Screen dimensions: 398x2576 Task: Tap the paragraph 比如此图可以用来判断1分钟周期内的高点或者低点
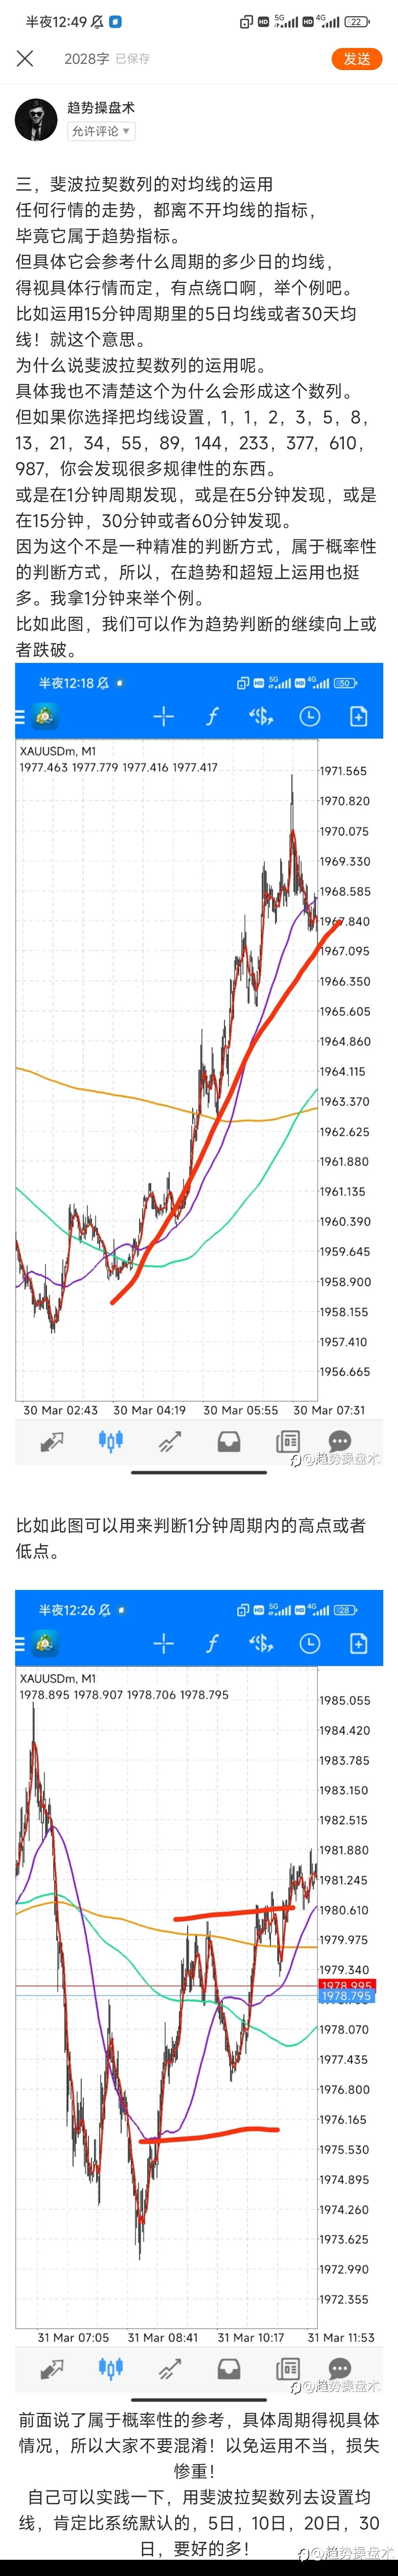pyautogui.click(x=190, y=1538)
